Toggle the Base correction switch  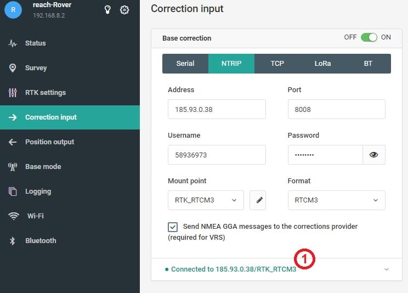(x=369, y=37)
